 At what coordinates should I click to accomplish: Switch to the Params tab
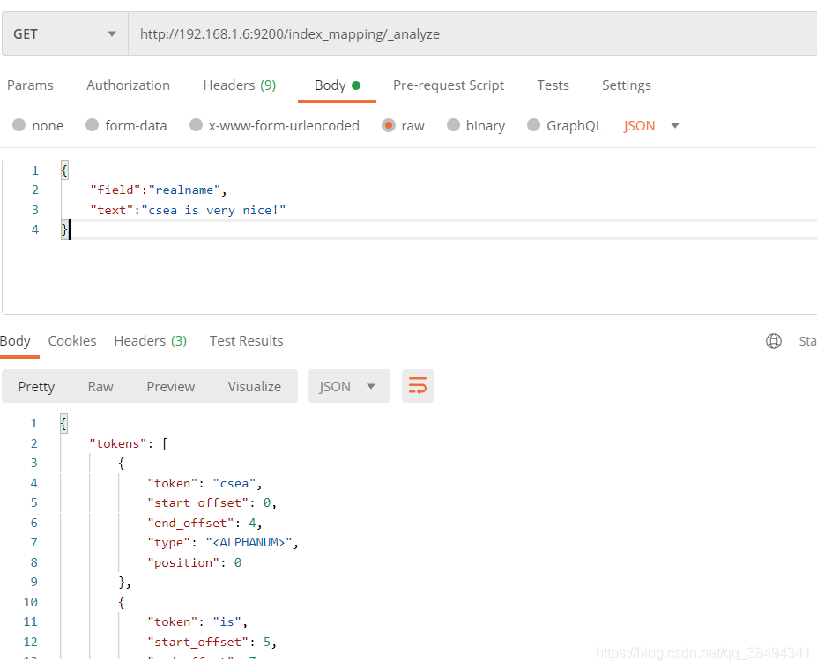point(30,85)
